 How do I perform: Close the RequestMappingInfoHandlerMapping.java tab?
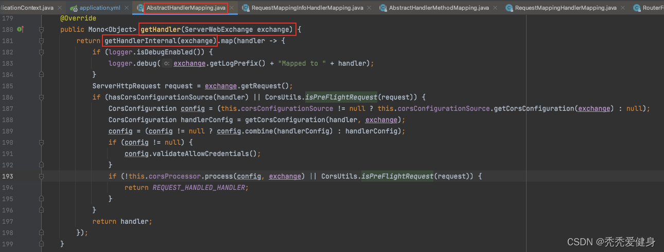369,8
